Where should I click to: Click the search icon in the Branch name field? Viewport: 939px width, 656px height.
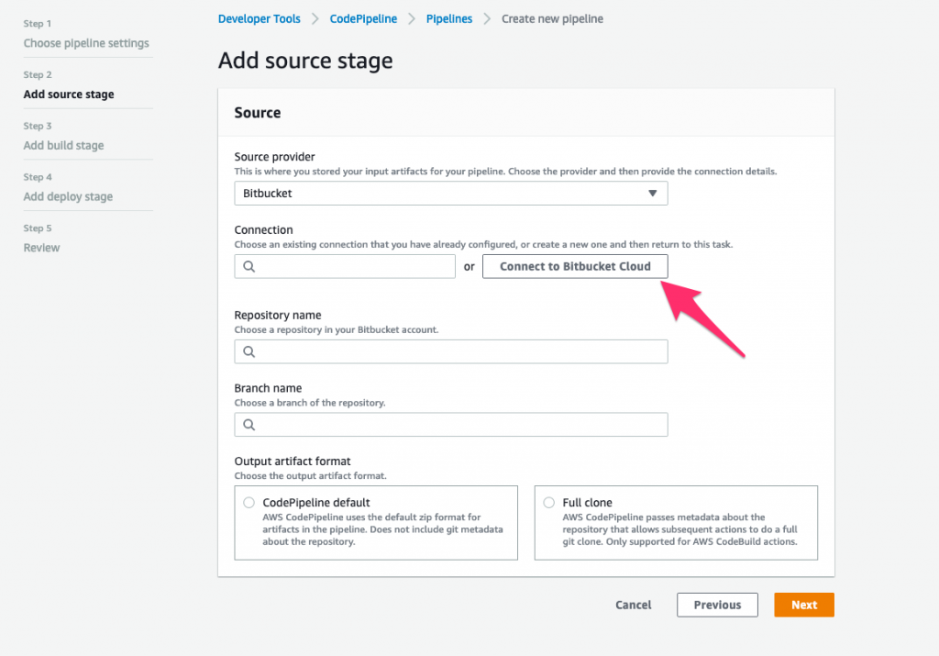coord(249,424)
